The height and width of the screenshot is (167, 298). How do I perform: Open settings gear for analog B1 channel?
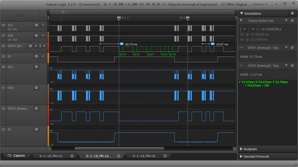coord(36,129)
